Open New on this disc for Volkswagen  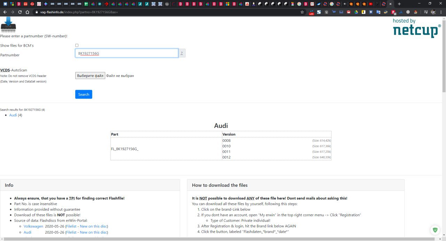(93, 226)
